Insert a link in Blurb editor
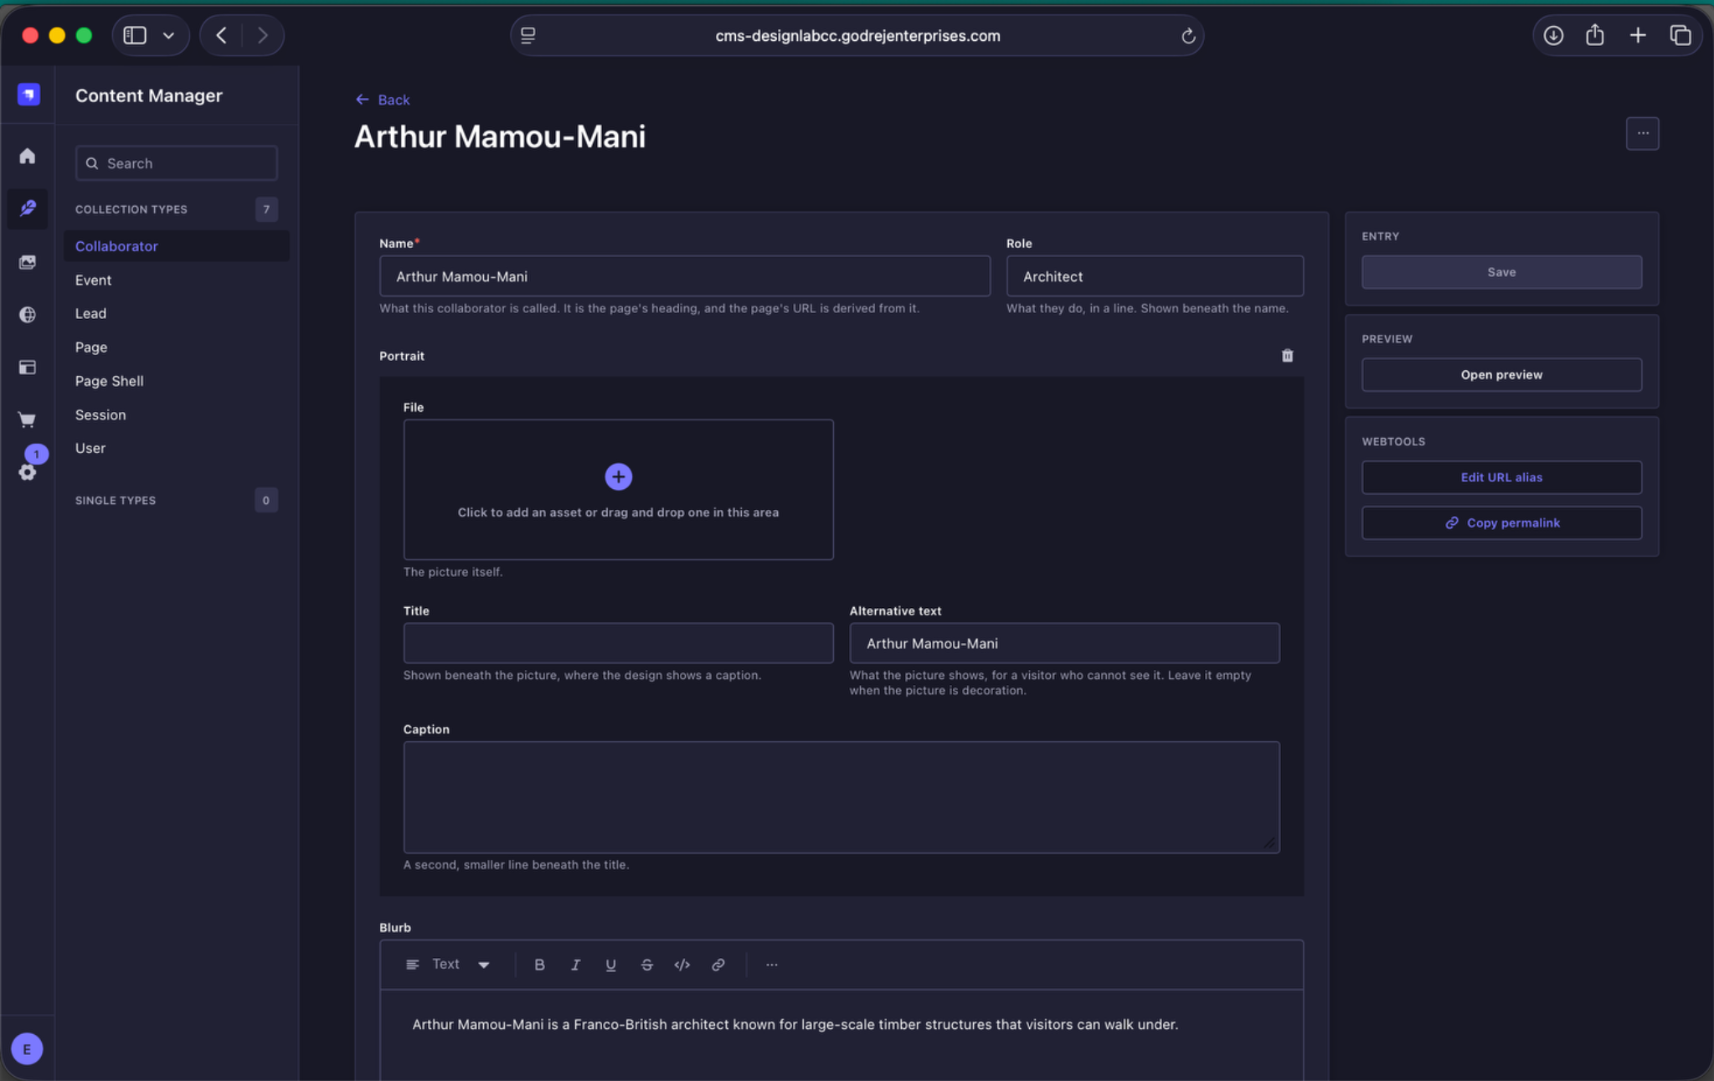Viewport: 1714px width, 1081px height. [718, 965]
